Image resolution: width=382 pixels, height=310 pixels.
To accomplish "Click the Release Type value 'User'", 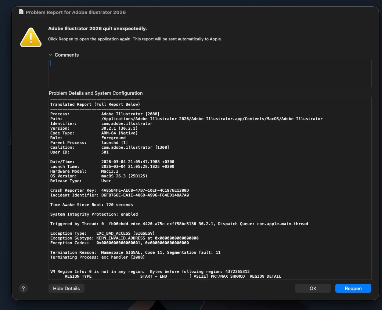I will click(x=106, y=181).
